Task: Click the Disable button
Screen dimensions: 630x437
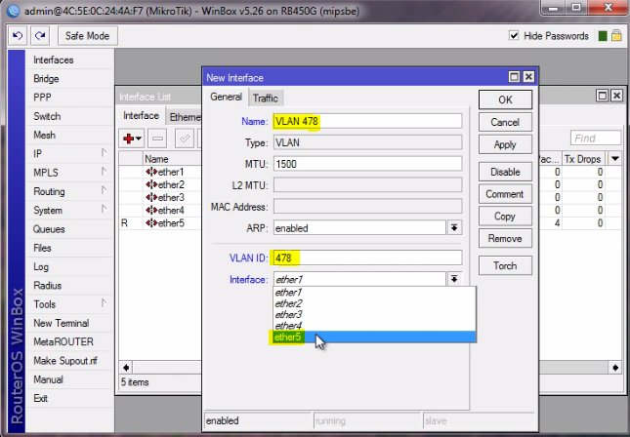Action: [505, 172]
